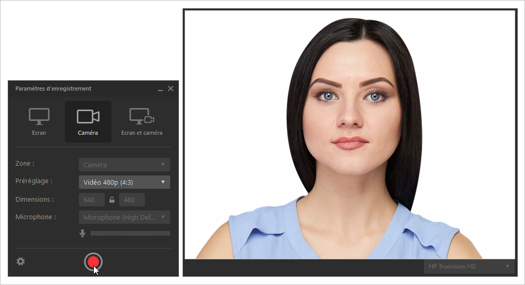Open the Préréglage dropdown showing Vidéo 480p
The width and height of the screenshot is (525, 285).
pyautogui.click(x=124, y=182)
